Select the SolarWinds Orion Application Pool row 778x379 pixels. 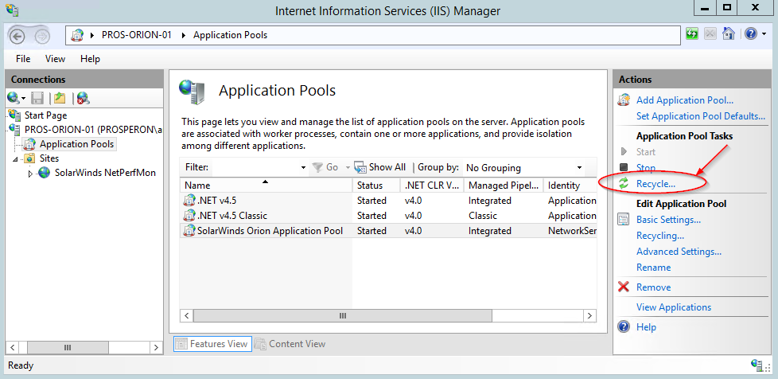click(388, 230)
